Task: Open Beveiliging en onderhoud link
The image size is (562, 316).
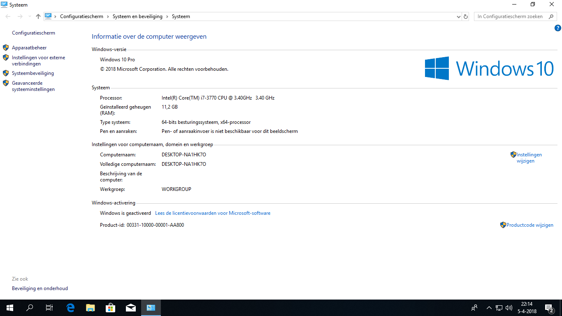Action: (40, 288)
